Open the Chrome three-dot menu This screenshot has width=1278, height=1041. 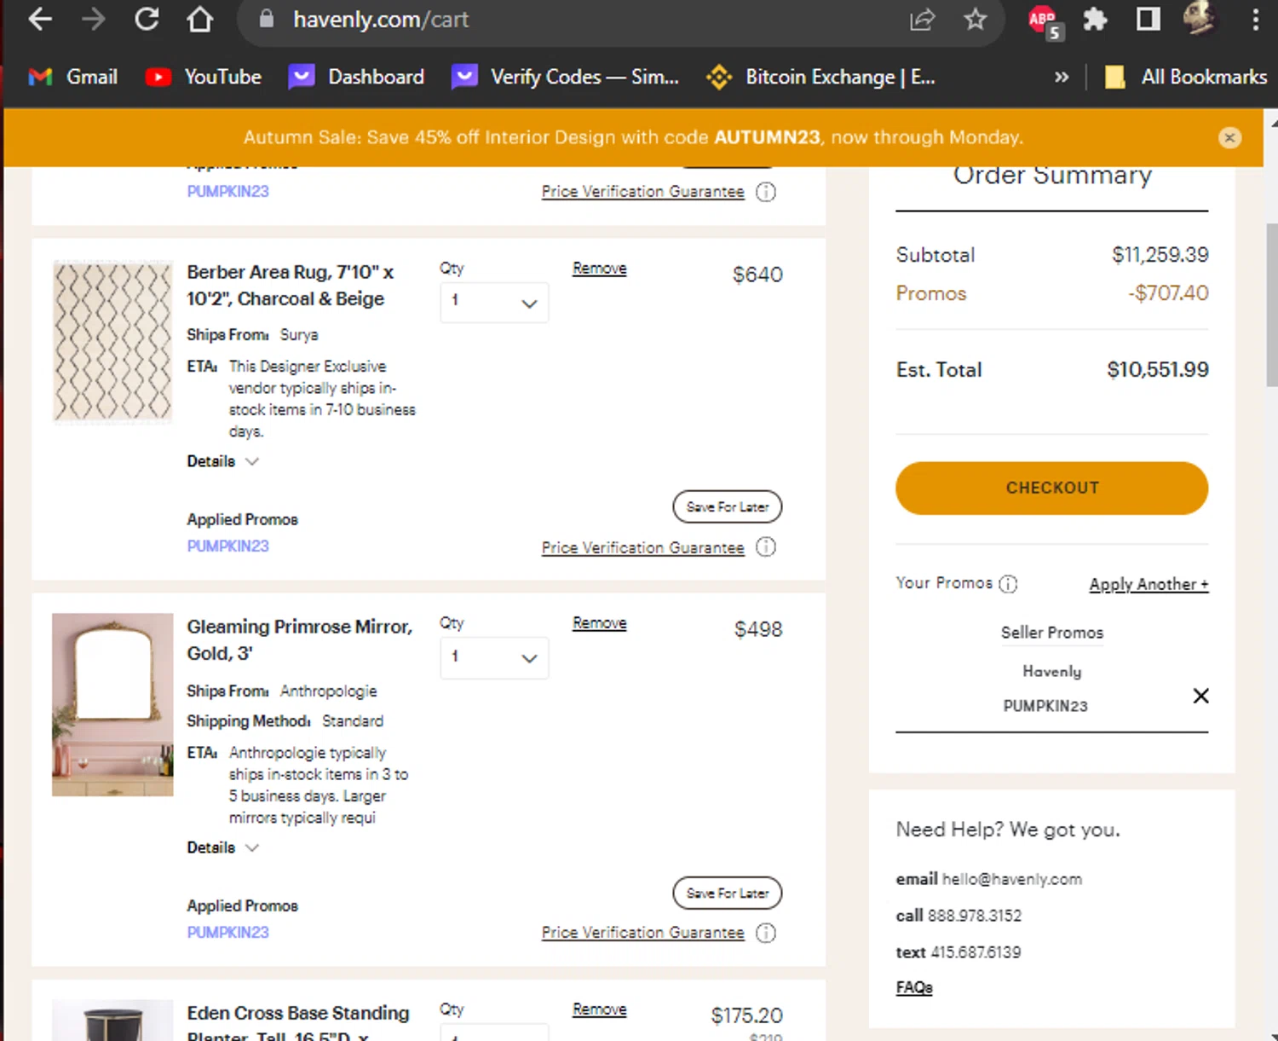(1255, 19)
